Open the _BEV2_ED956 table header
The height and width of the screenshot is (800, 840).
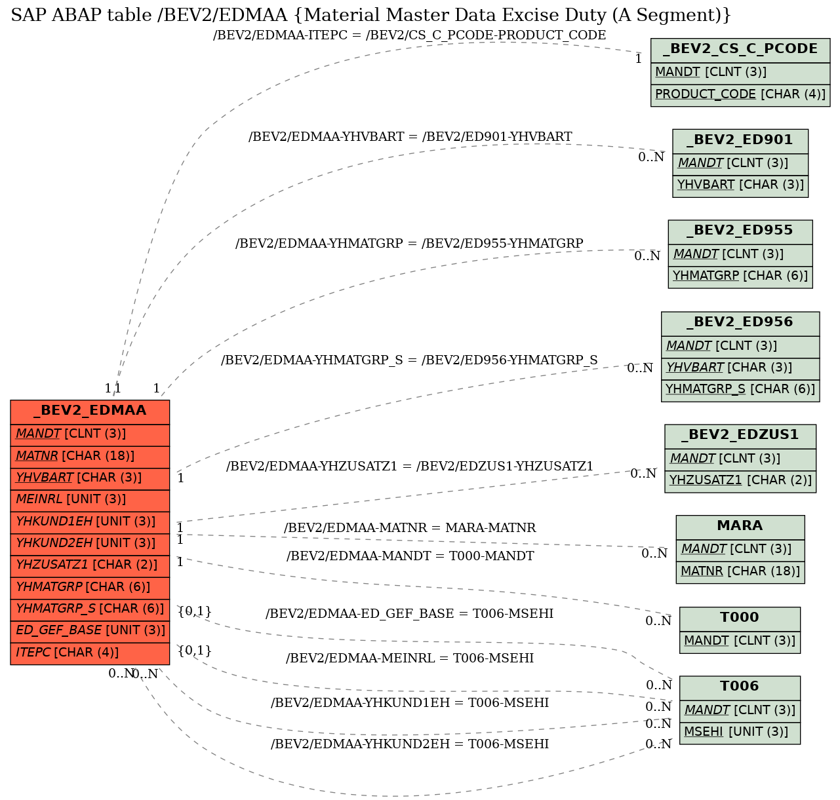click(740, 323)
